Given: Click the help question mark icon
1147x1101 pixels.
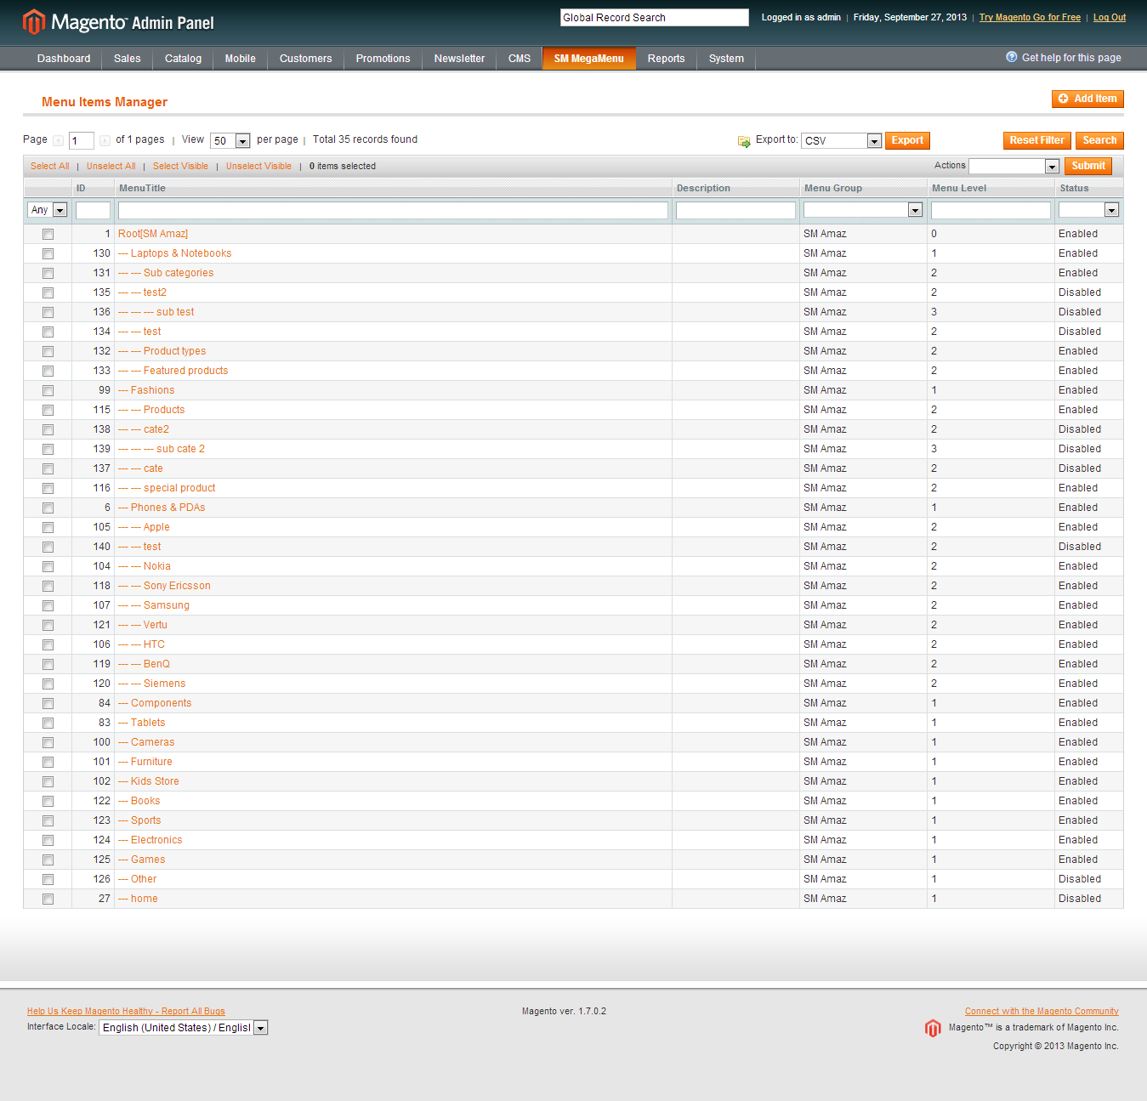Looking at the screenshot, I should [x=1012, y=57].
